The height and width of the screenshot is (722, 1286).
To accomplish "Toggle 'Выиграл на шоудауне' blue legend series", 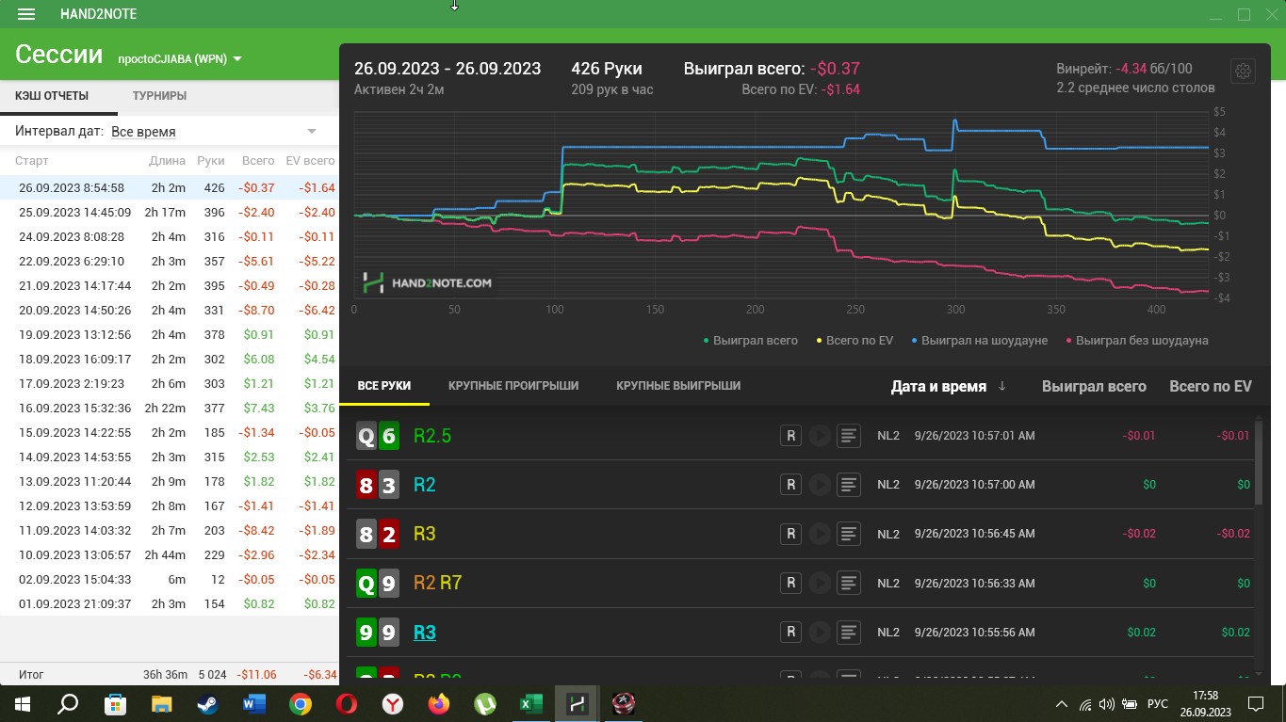I will (980, 340).
